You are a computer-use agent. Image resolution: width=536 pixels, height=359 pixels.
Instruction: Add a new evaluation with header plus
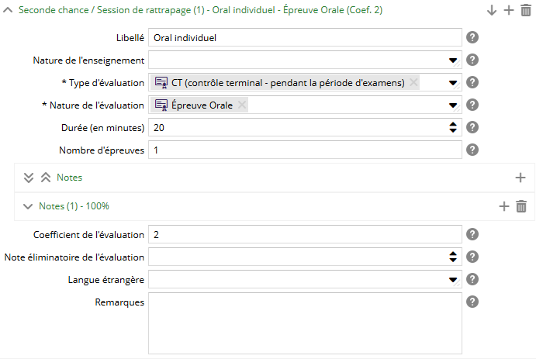point(509,10)
